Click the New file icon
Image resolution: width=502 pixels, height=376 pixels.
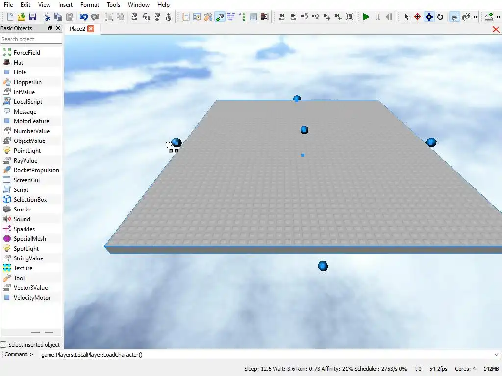10,17
